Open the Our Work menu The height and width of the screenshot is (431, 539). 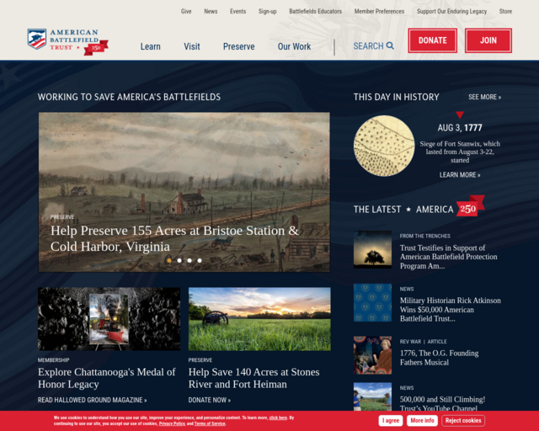click(294, 46)
